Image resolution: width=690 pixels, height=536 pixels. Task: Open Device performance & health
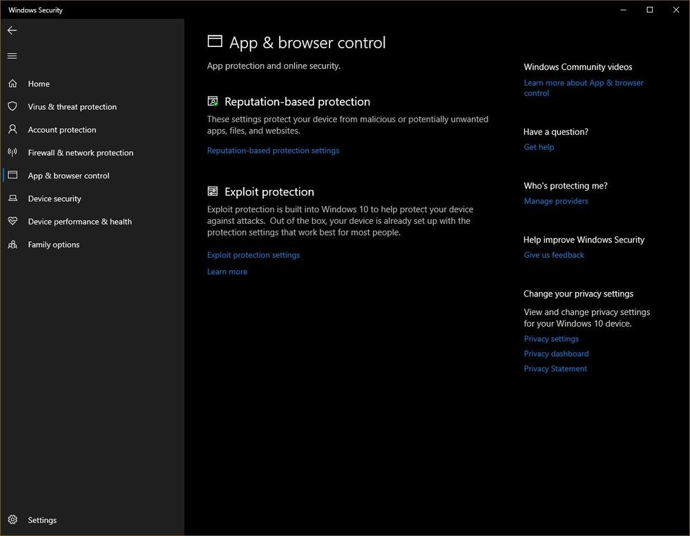(92, 221)
